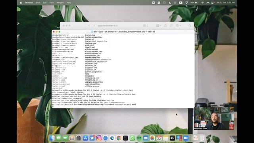Click the 'Waiting for possible Shutdown' line
The width and height of the screenshot is (254, 143).
(x=94, y=104)
